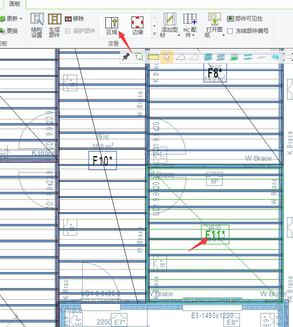Click the E3-1490x1200 window text

click(x=212, y=315)
